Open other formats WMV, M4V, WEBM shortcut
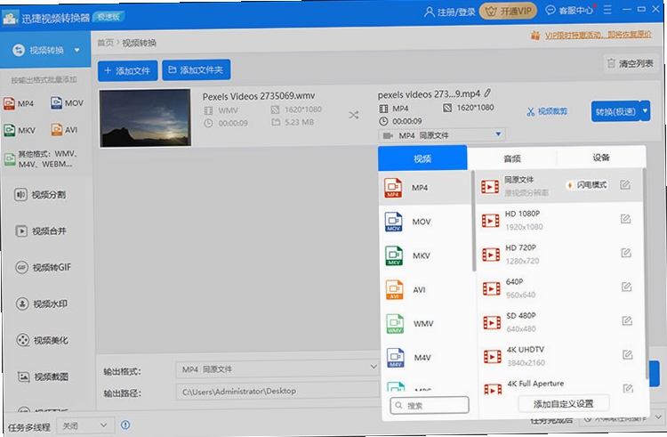This screenshot has height=437, width=667. pos(42,159)
